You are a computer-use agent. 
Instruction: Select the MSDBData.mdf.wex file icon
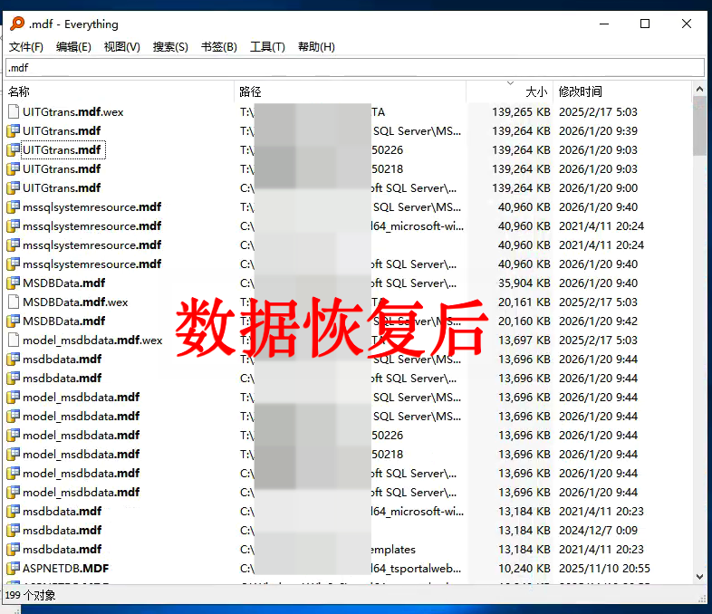click(x=14, y=302)
